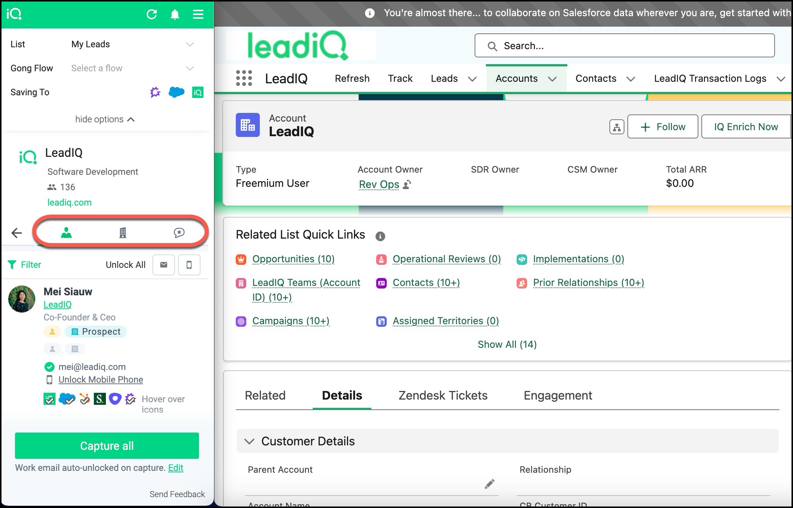Click Mei Siauw's profile photo
This screenshot has height=508, width=793.
pyautogui.click(x=22, y=299)
